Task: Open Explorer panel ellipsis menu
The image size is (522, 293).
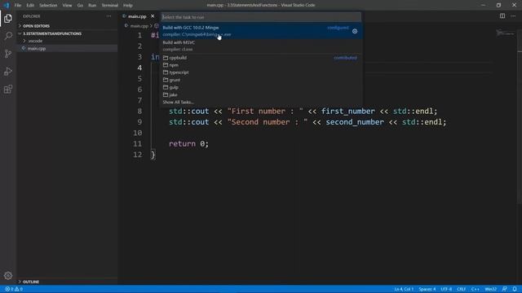Action: tap(108, 16)
